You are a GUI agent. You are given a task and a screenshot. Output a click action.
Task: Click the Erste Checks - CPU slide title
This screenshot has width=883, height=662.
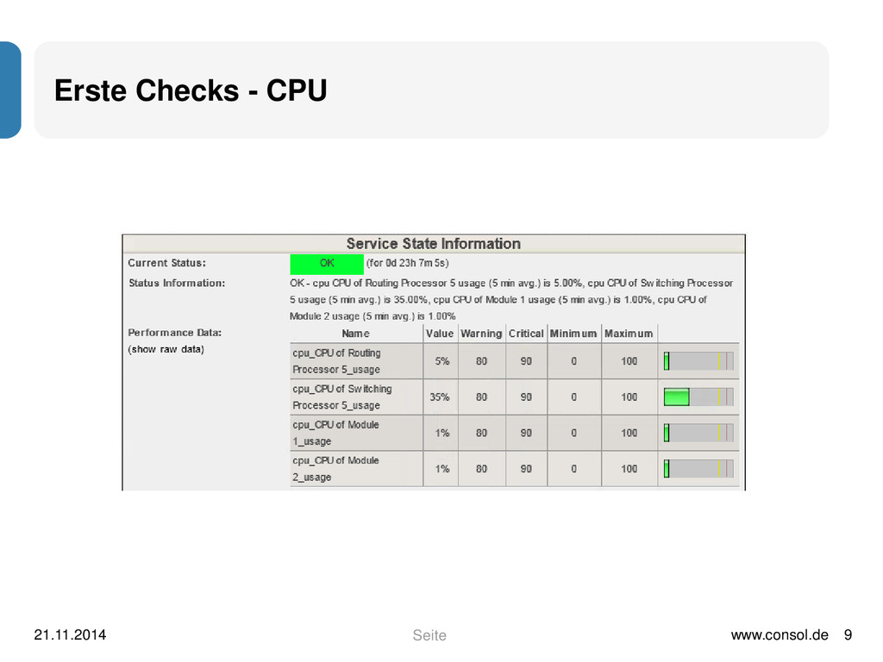(x=191, y=90)
